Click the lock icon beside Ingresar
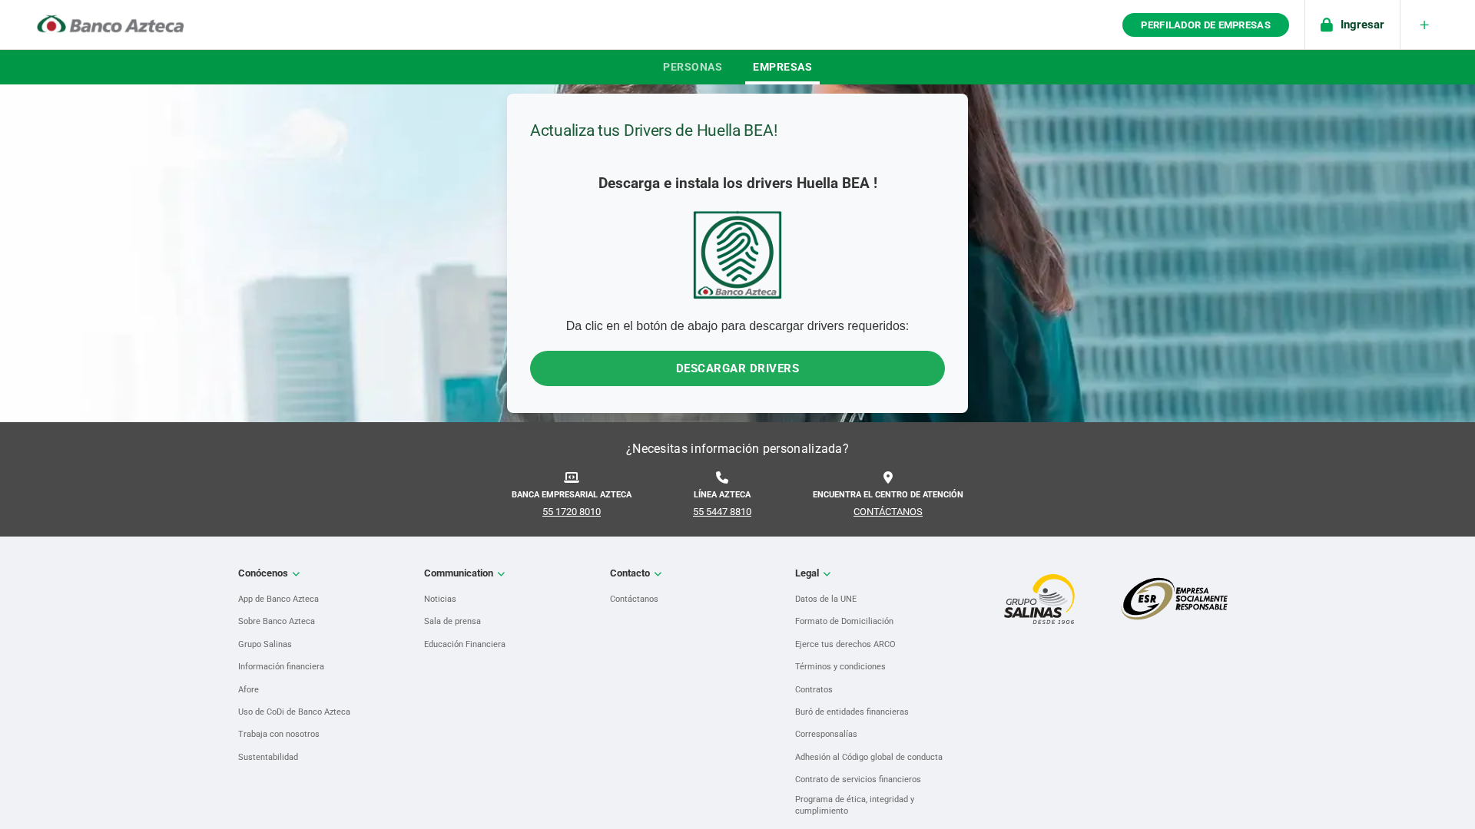 [x=1327, y=25]
